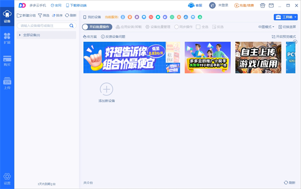Refresh device list via top 刷新
Image resolution: width=301 pixels, height=189 pixels.
tap(71, 15)
